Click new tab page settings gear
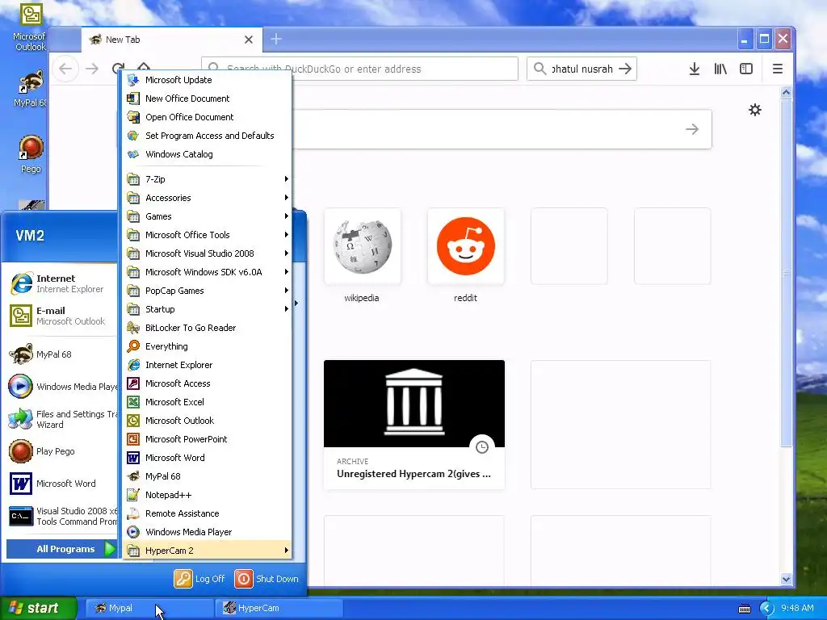This screenshot has width=827, height=620. click(x=755, y=110)
